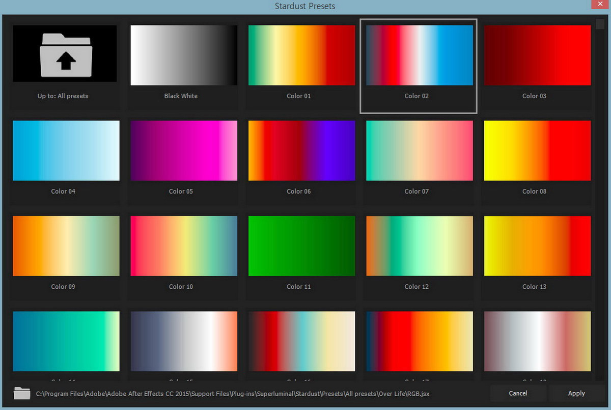611x410 pixels.
Task: Select the Color 10 preset thumbnail
Action: (184, 246)
